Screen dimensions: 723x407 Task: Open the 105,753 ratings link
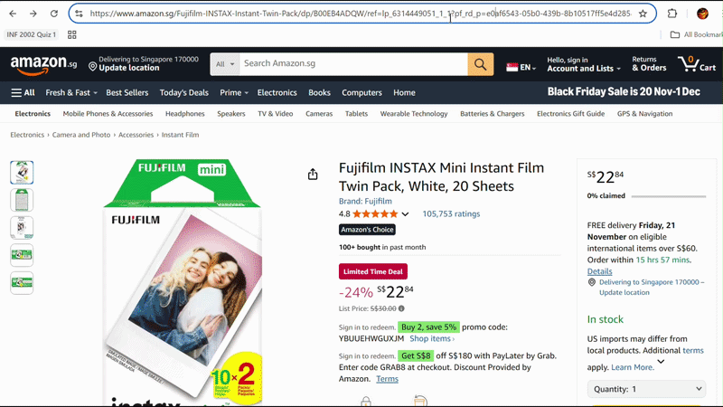click(x=451, y=214)
